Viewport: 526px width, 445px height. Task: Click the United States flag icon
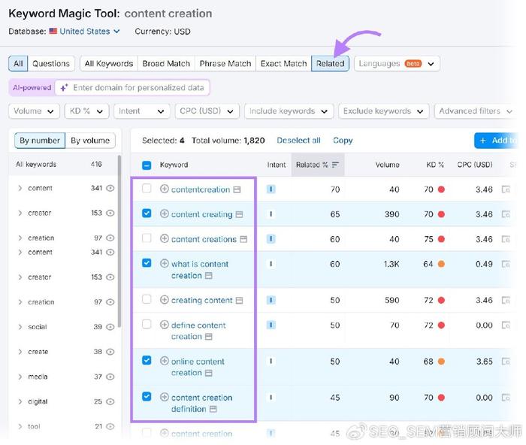click(x=53, y=32)
